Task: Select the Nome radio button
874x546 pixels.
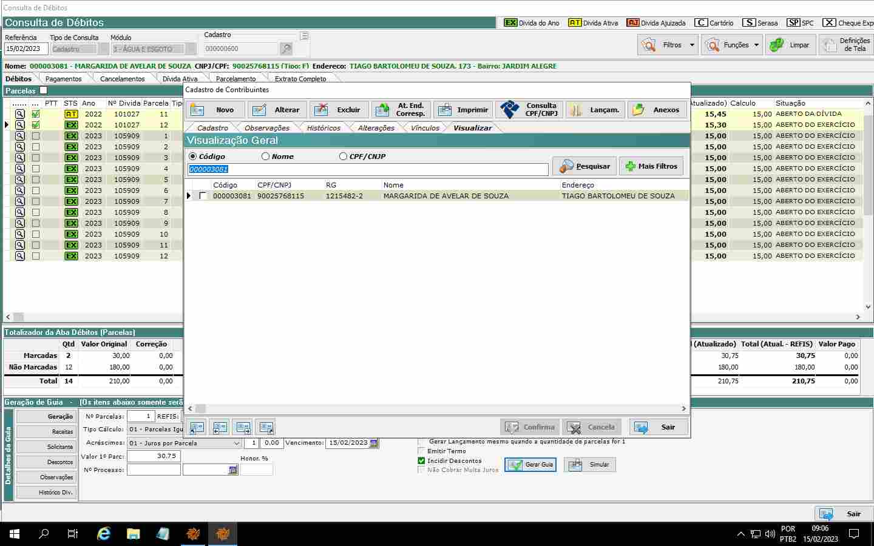Action: point(265,157)
